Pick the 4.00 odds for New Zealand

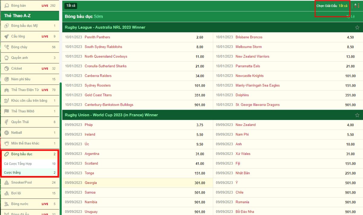(350, 125)
